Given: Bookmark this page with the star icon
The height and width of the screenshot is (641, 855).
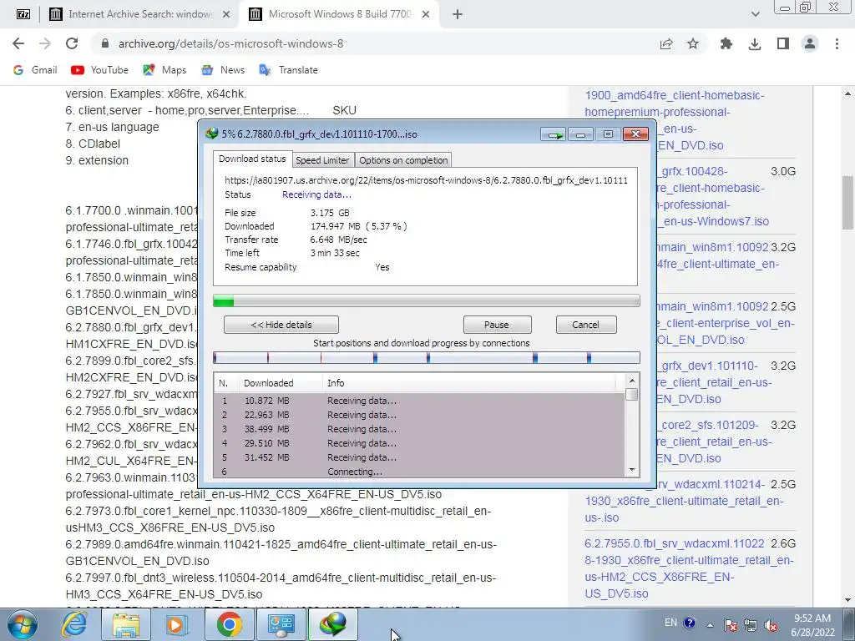Looking at the screenshot, I should 692,43.
